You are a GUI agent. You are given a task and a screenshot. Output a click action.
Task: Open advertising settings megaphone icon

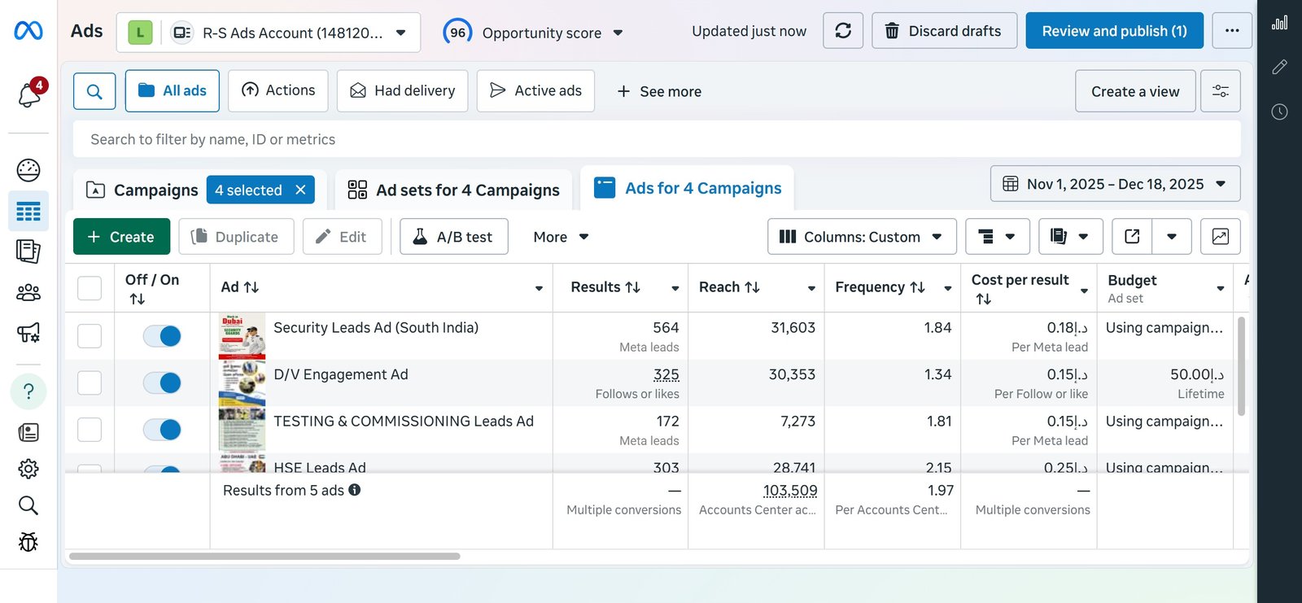point(28,333)
